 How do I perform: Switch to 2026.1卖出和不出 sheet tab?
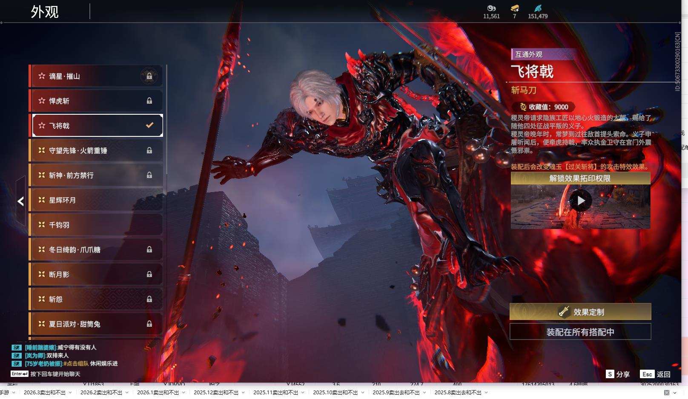point(158,393)
